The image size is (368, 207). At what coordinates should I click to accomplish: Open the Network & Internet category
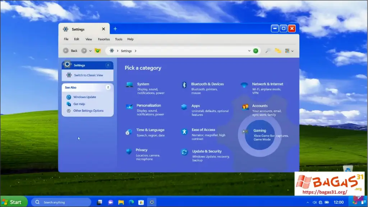pyautogui.click(x=268, y=86)
